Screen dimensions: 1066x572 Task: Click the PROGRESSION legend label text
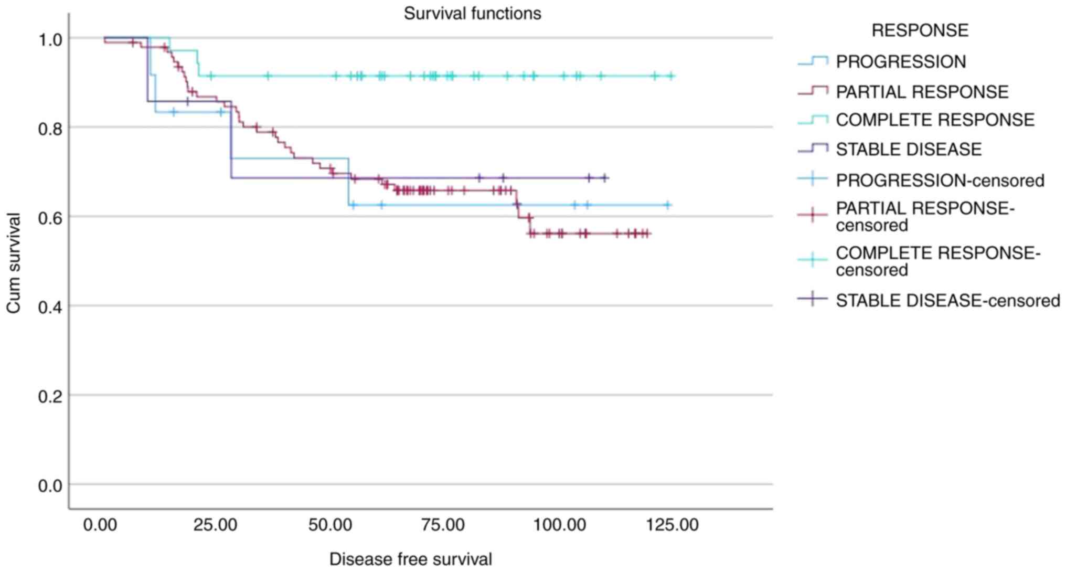[901, 62]
